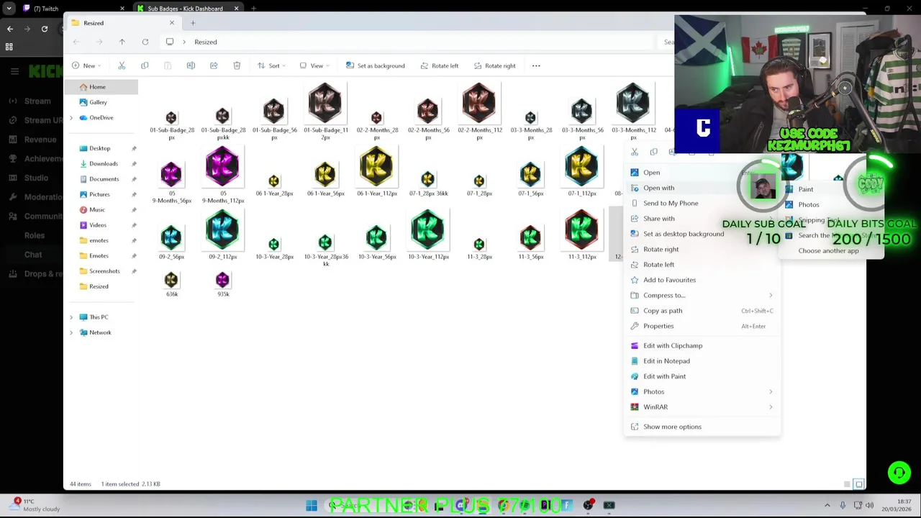Screen dimensions: 921x518
Task: Click Copy icon atop the context menu
Action: coord(653,153)
